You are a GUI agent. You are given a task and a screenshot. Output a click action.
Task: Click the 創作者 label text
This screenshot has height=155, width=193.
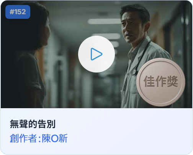coord(23,139)
